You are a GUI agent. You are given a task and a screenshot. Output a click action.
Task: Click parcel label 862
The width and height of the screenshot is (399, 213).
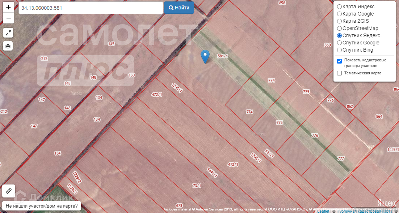coord(350,107)
